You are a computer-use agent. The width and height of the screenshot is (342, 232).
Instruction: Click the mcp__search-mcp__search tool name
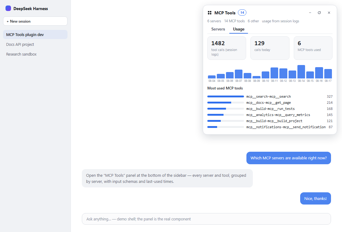[268, 96]
